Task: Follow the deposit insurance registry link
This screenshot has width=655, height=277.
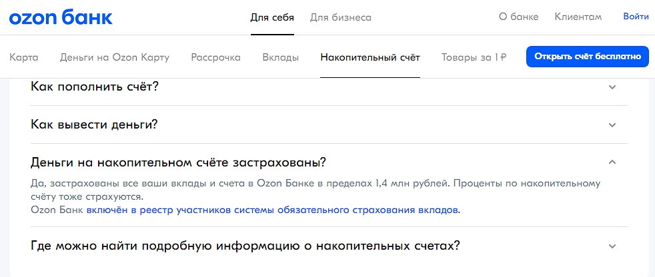Action: (273, 210)
